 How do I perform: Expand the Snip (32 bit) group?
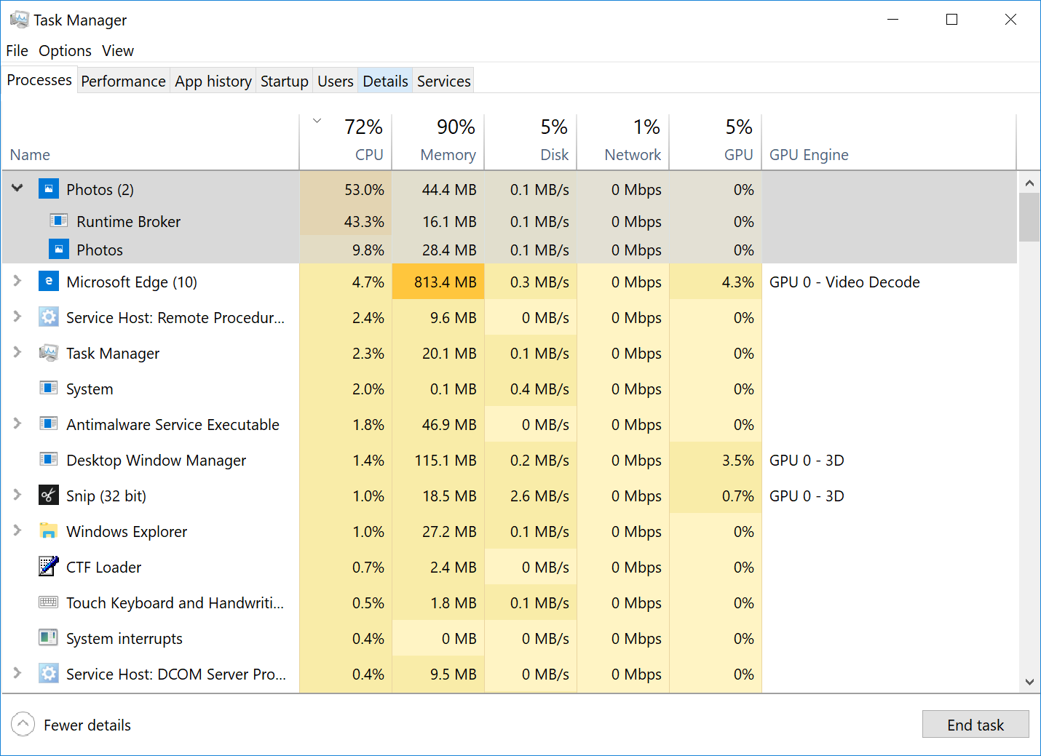point(17,495)
